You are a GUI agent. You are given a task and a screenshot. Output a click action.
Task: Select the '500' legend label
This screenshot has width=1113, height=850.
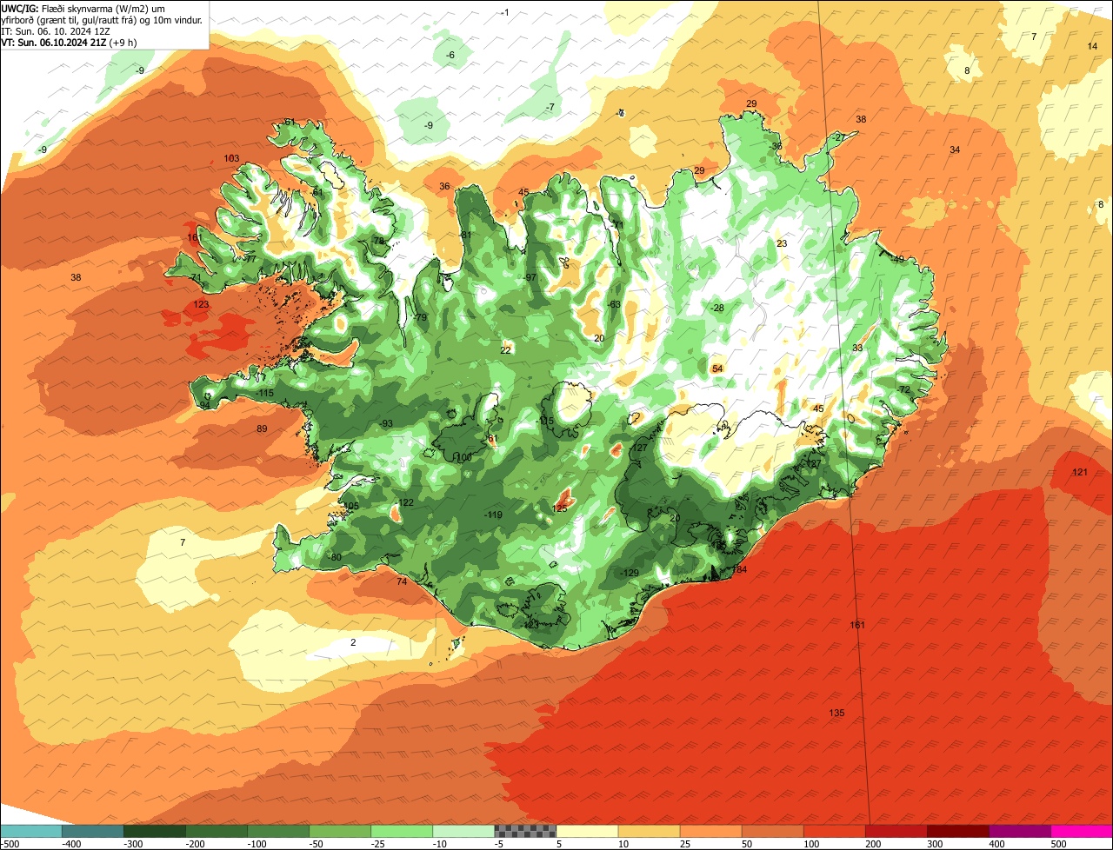[x=1059, y=843]
